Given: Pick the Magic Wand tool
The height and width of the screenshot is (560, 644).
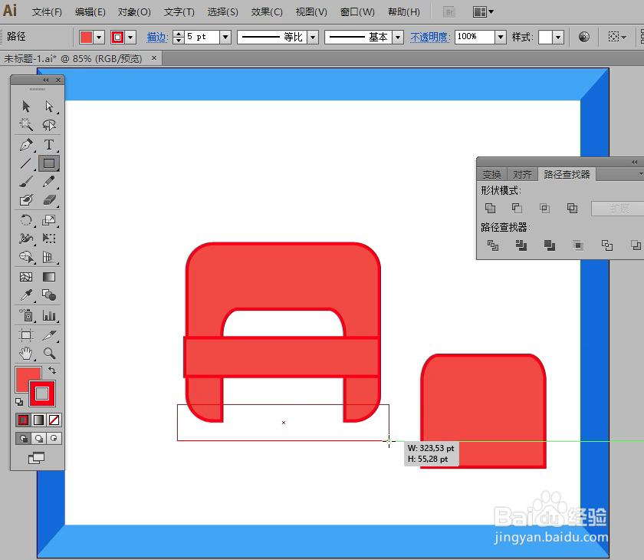Looking at the screenshot, I should click(x=25, y=125).
